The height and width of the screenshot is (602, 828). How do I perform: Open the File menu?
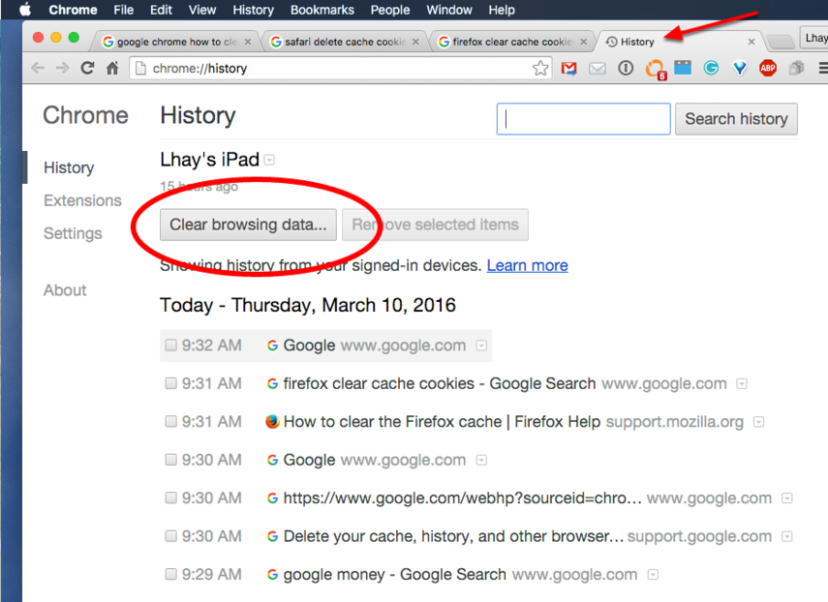click(124, 10)
